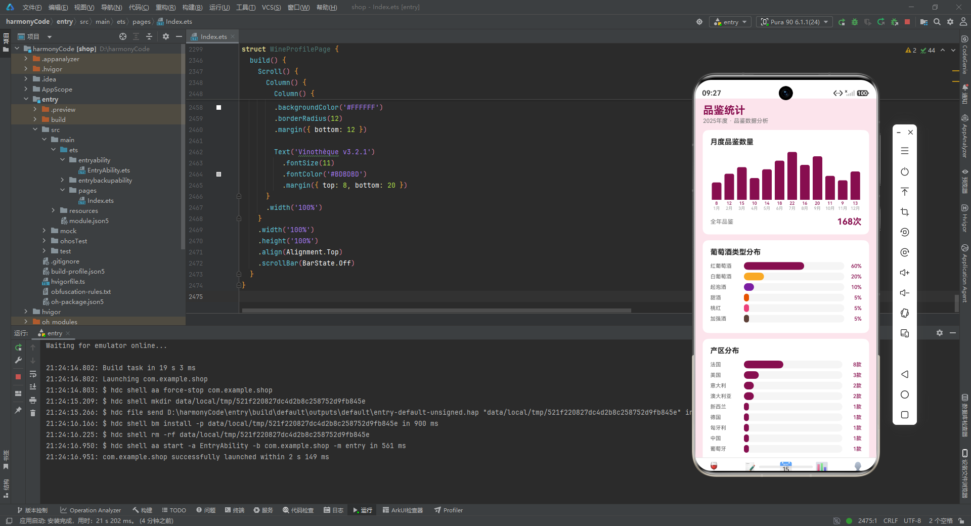Click the device target crosshair icon
This screenshot has width=971, height=526.
(x=699, y=22)
